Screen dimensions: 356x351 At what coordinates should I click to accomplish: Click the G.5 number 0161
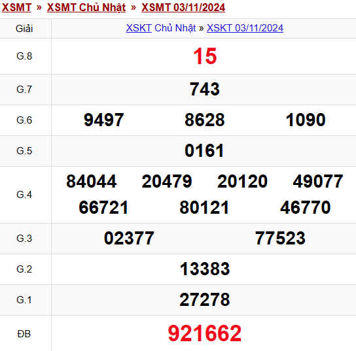coord(204,151)
